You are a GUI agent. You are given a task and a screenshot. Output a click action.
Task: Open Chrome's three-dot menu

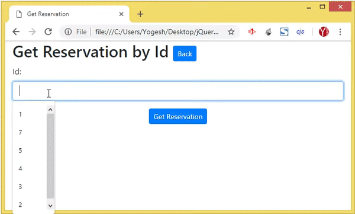click(340, 32)
